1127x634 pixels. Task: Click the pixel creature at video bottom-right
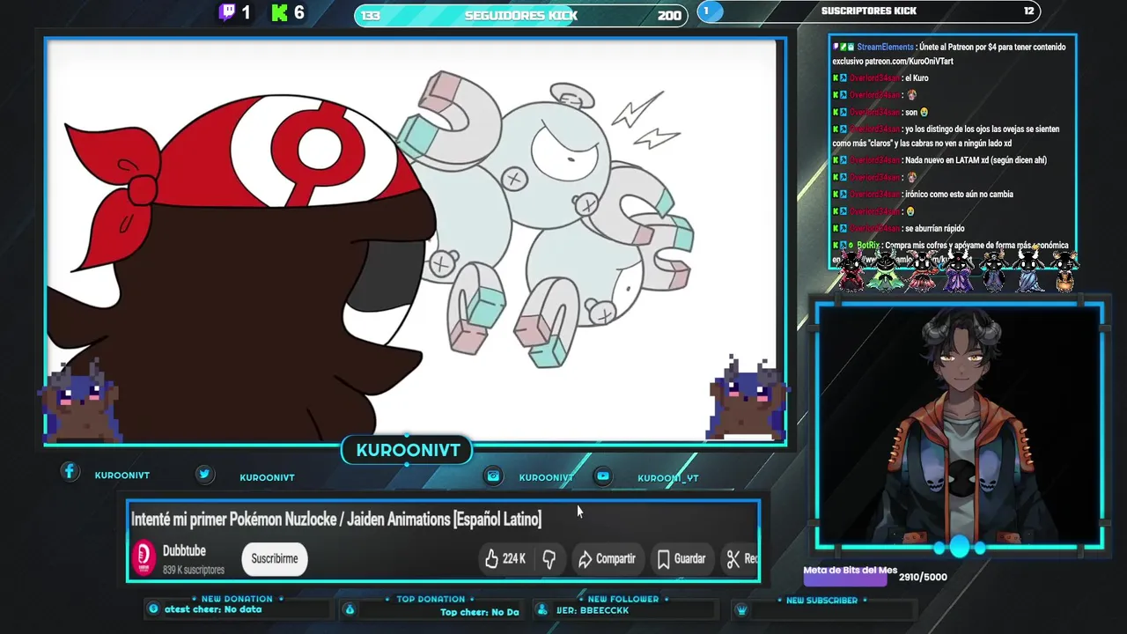tap(748, 398)
